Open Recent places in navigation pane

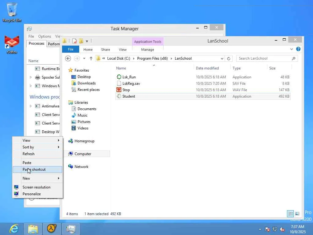tap(88, 90)
